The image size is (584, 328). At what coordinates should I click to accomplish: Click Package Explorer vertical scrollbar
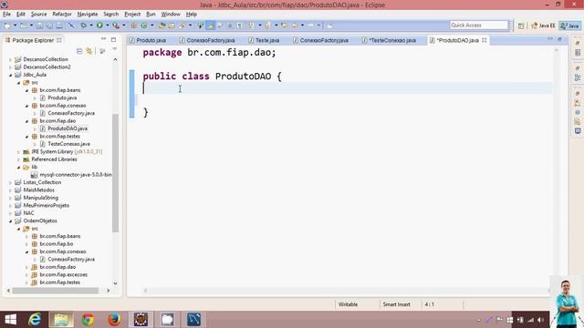pyautogui.click(x=115, y=172)
